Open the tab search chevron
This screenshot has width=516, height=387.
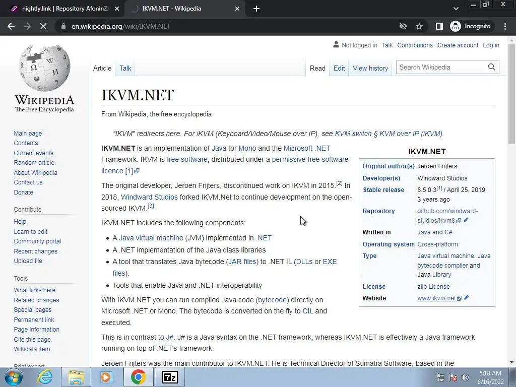(x=456, y=9)
